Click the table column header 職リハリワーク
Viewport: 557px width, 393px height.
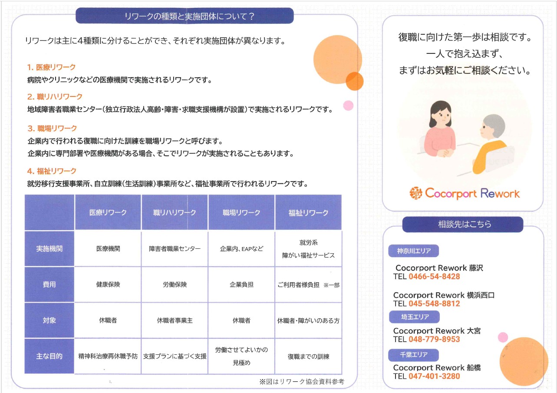pyautogui.click(x=175, y=212)
